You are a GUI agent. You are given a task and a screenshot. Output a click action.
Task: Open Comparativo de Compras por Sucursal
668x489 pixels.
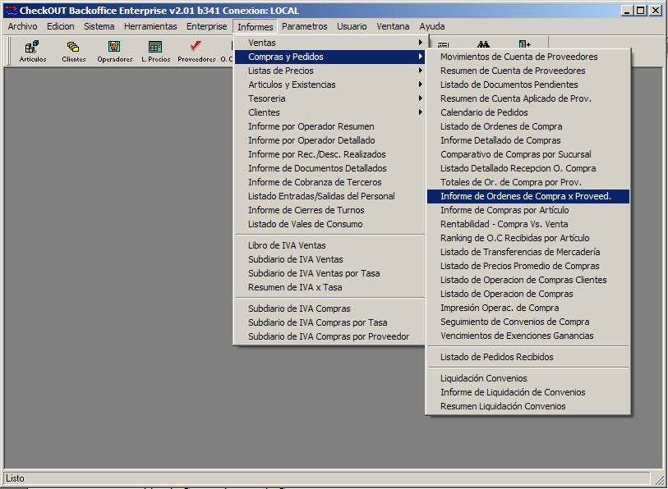pos(528,154)
